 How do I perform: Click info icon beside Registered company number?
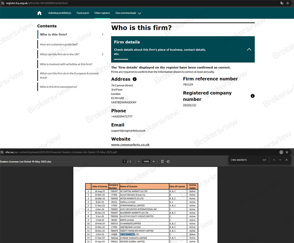pyautogui.click(x=252, y=96)
